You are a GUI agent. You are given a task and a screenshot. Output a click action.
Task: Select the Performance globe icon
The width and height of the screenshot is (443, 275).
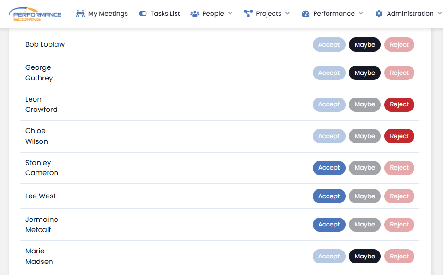pyautogui.click(x=305, y=13)
